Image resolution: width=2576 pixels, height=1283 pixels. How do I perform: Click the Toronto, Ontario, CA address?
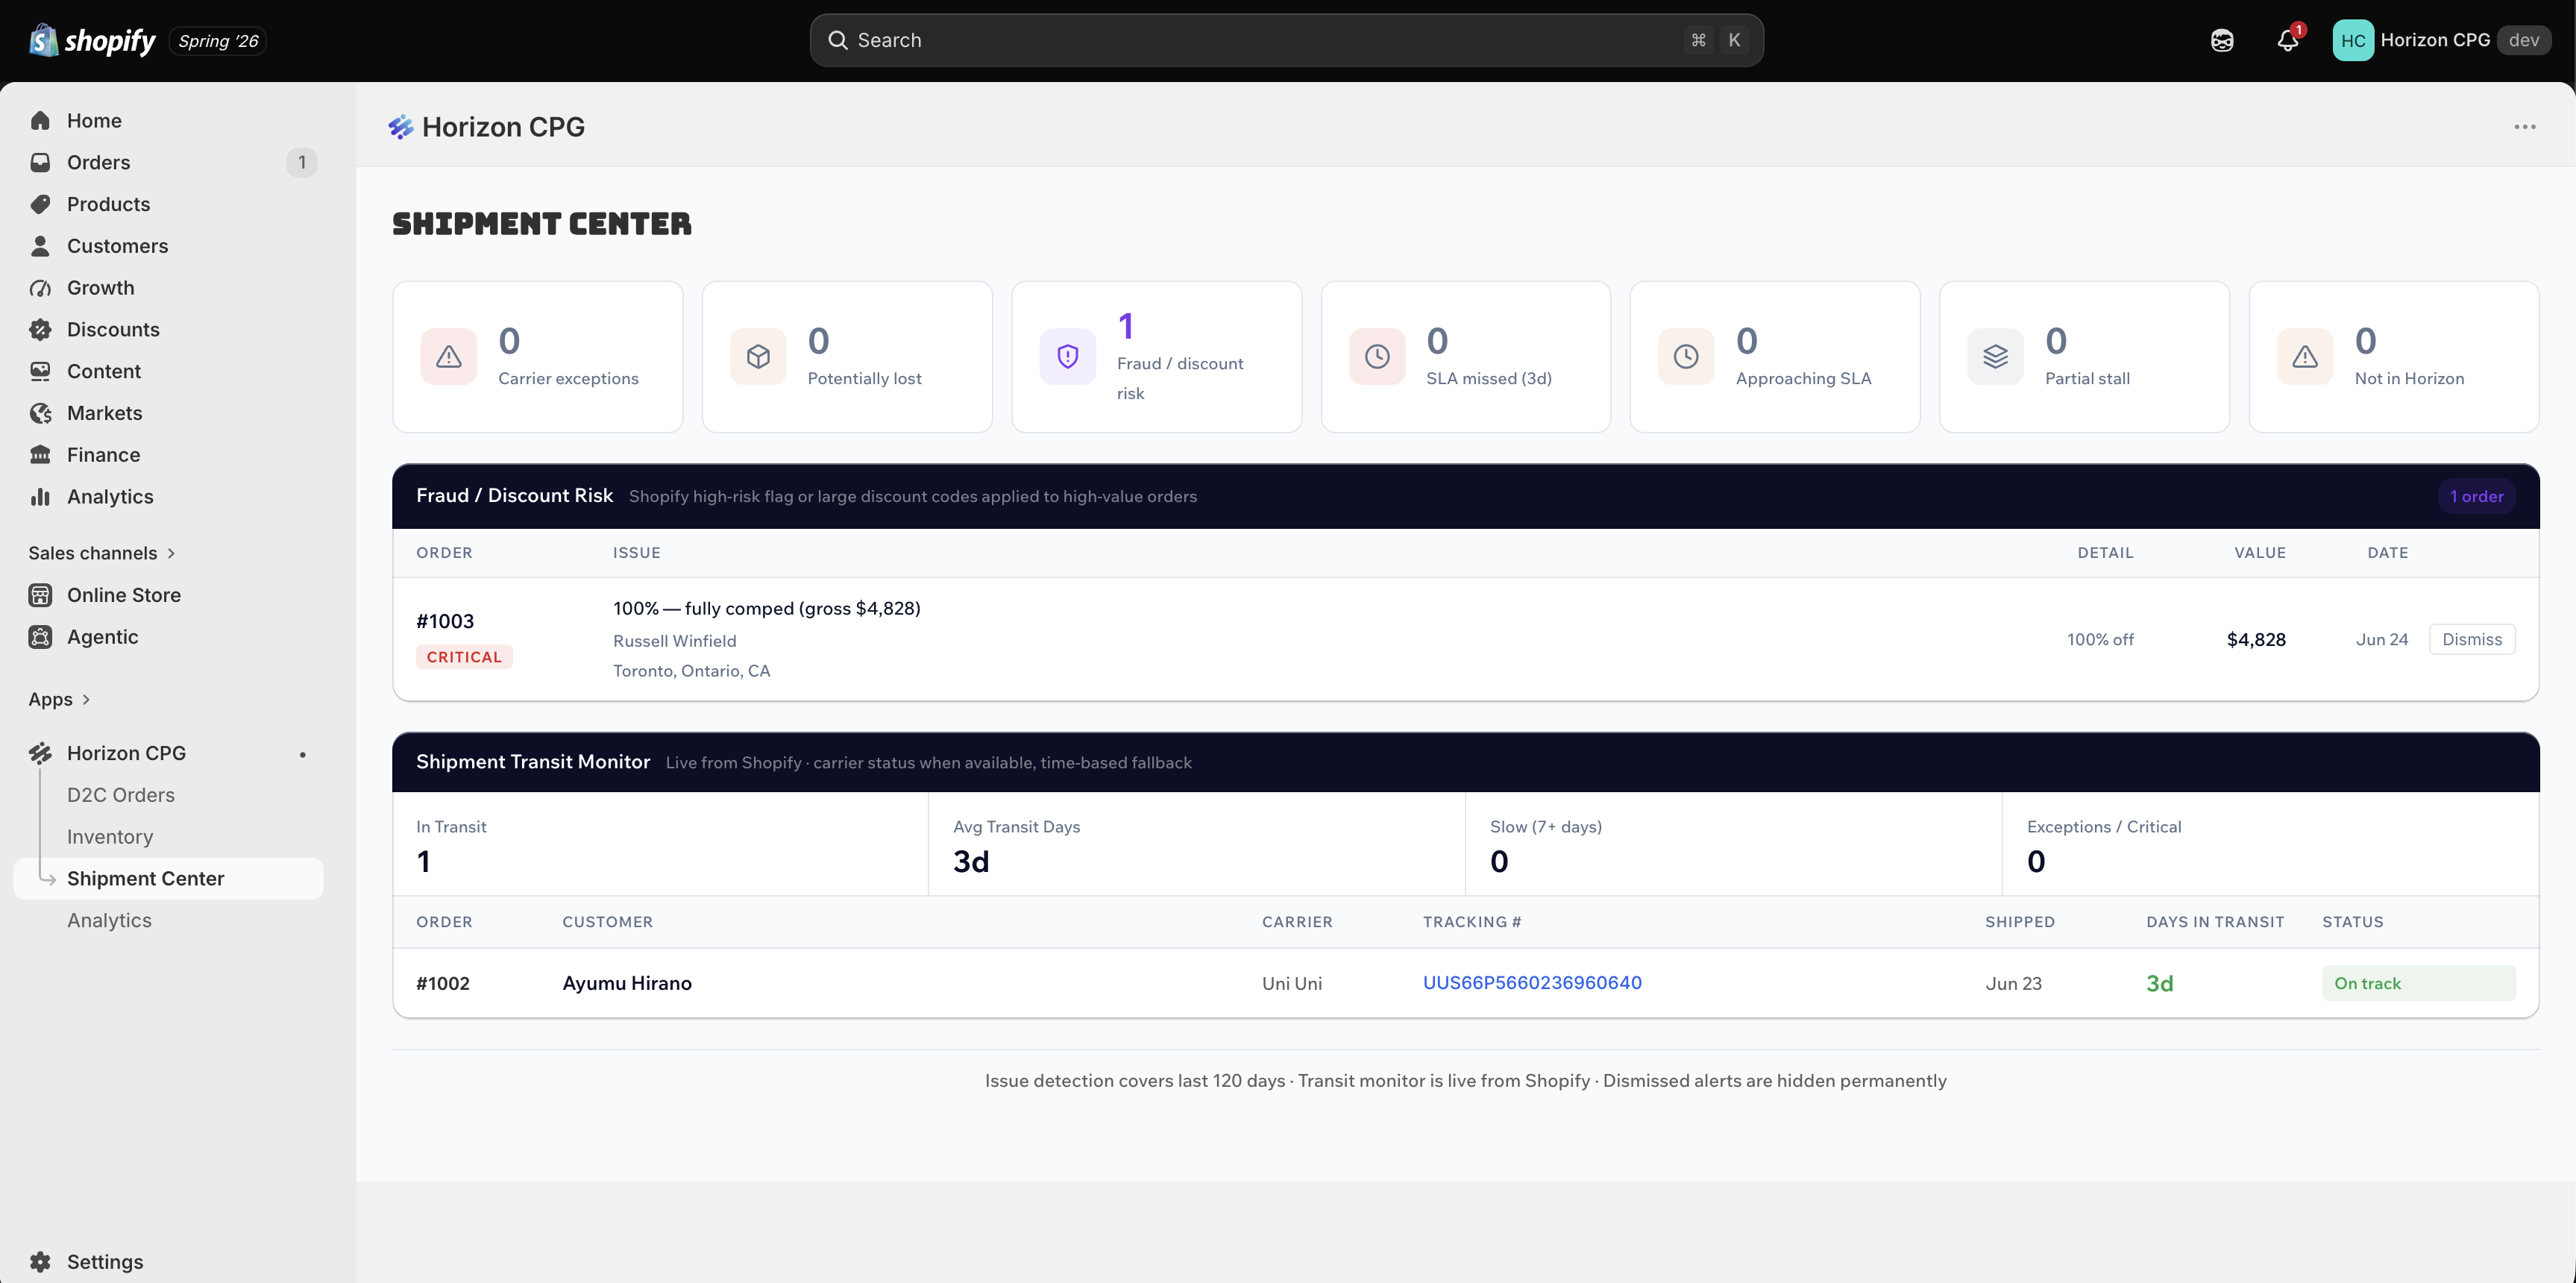click(x=692, y=671)
